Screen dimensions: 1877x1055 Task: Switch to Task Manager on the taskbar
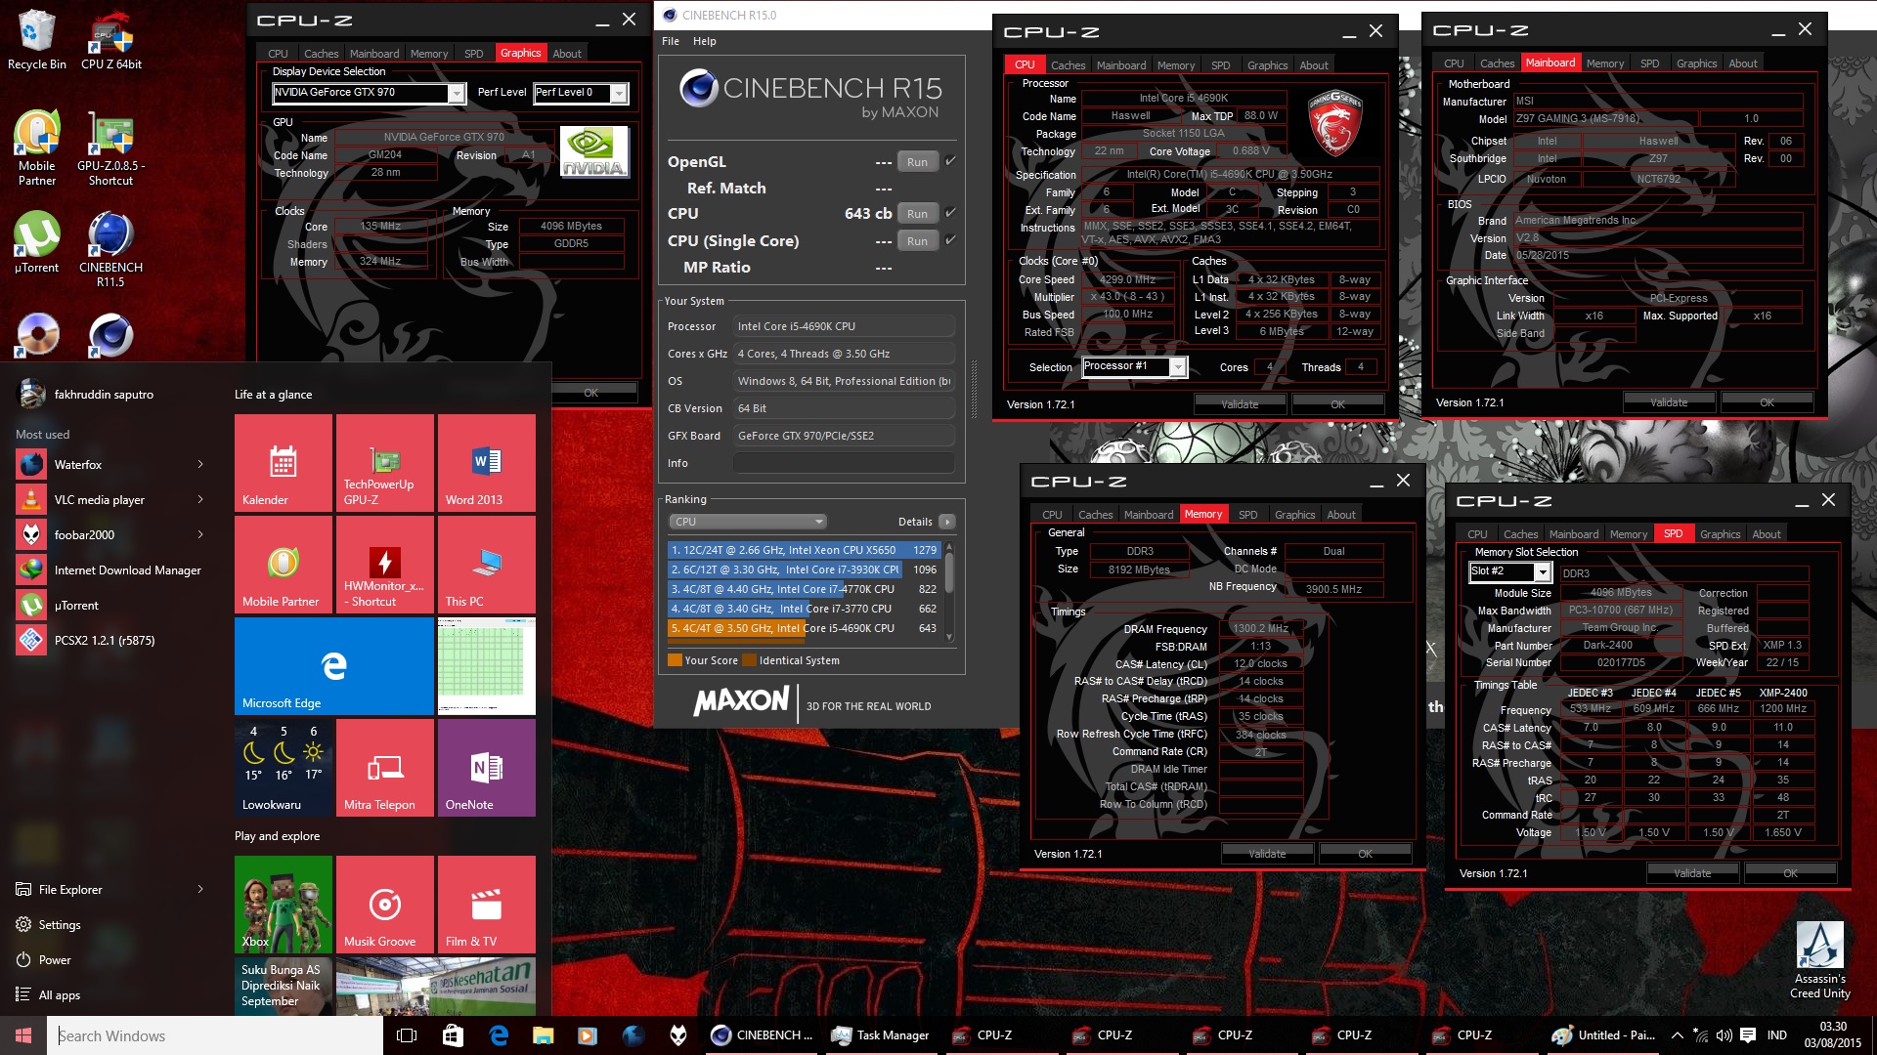pos(882,1035)
